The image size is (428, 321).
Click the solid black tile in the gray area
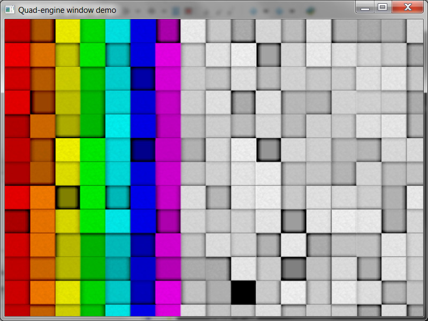(x=243, y=292)
